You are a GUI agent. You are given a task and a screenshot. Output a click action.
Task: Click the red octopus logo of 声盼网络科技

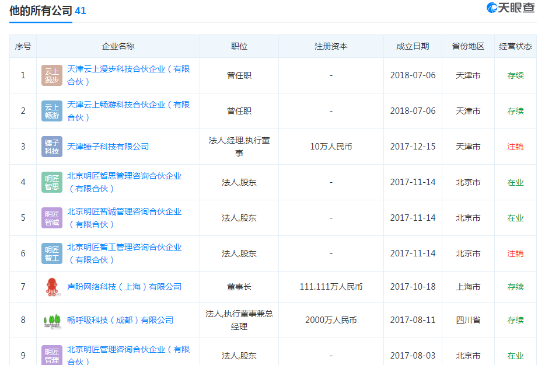coord(52,287)
